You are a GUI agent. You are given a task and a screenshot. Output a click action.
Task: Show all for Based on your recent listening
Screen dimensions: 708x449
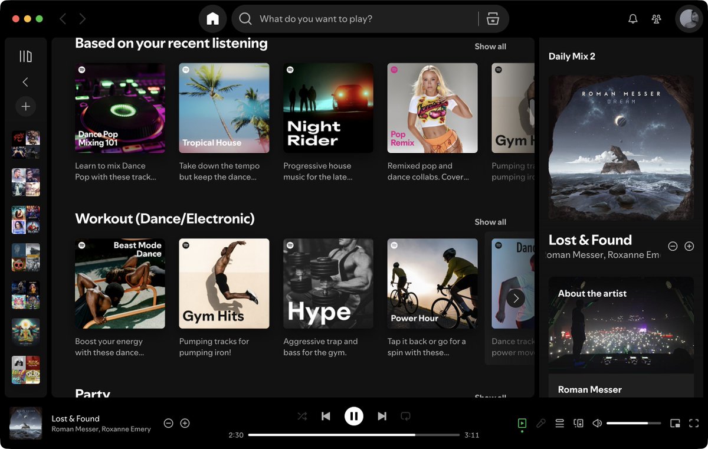[x=490, y=47]
